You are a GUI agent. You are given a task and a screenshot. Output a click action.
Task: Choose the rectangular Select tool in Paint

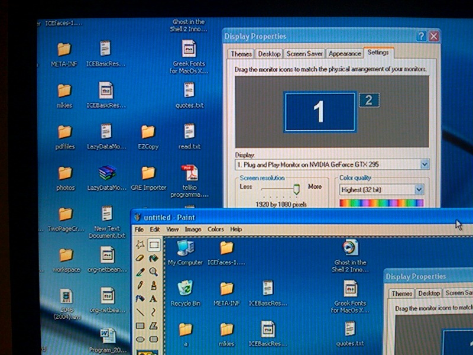[x=154, y=244]
